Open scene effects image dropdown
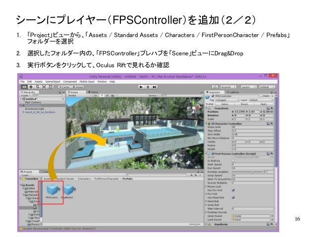Viewport: 316px width, 237px height. 113,95
